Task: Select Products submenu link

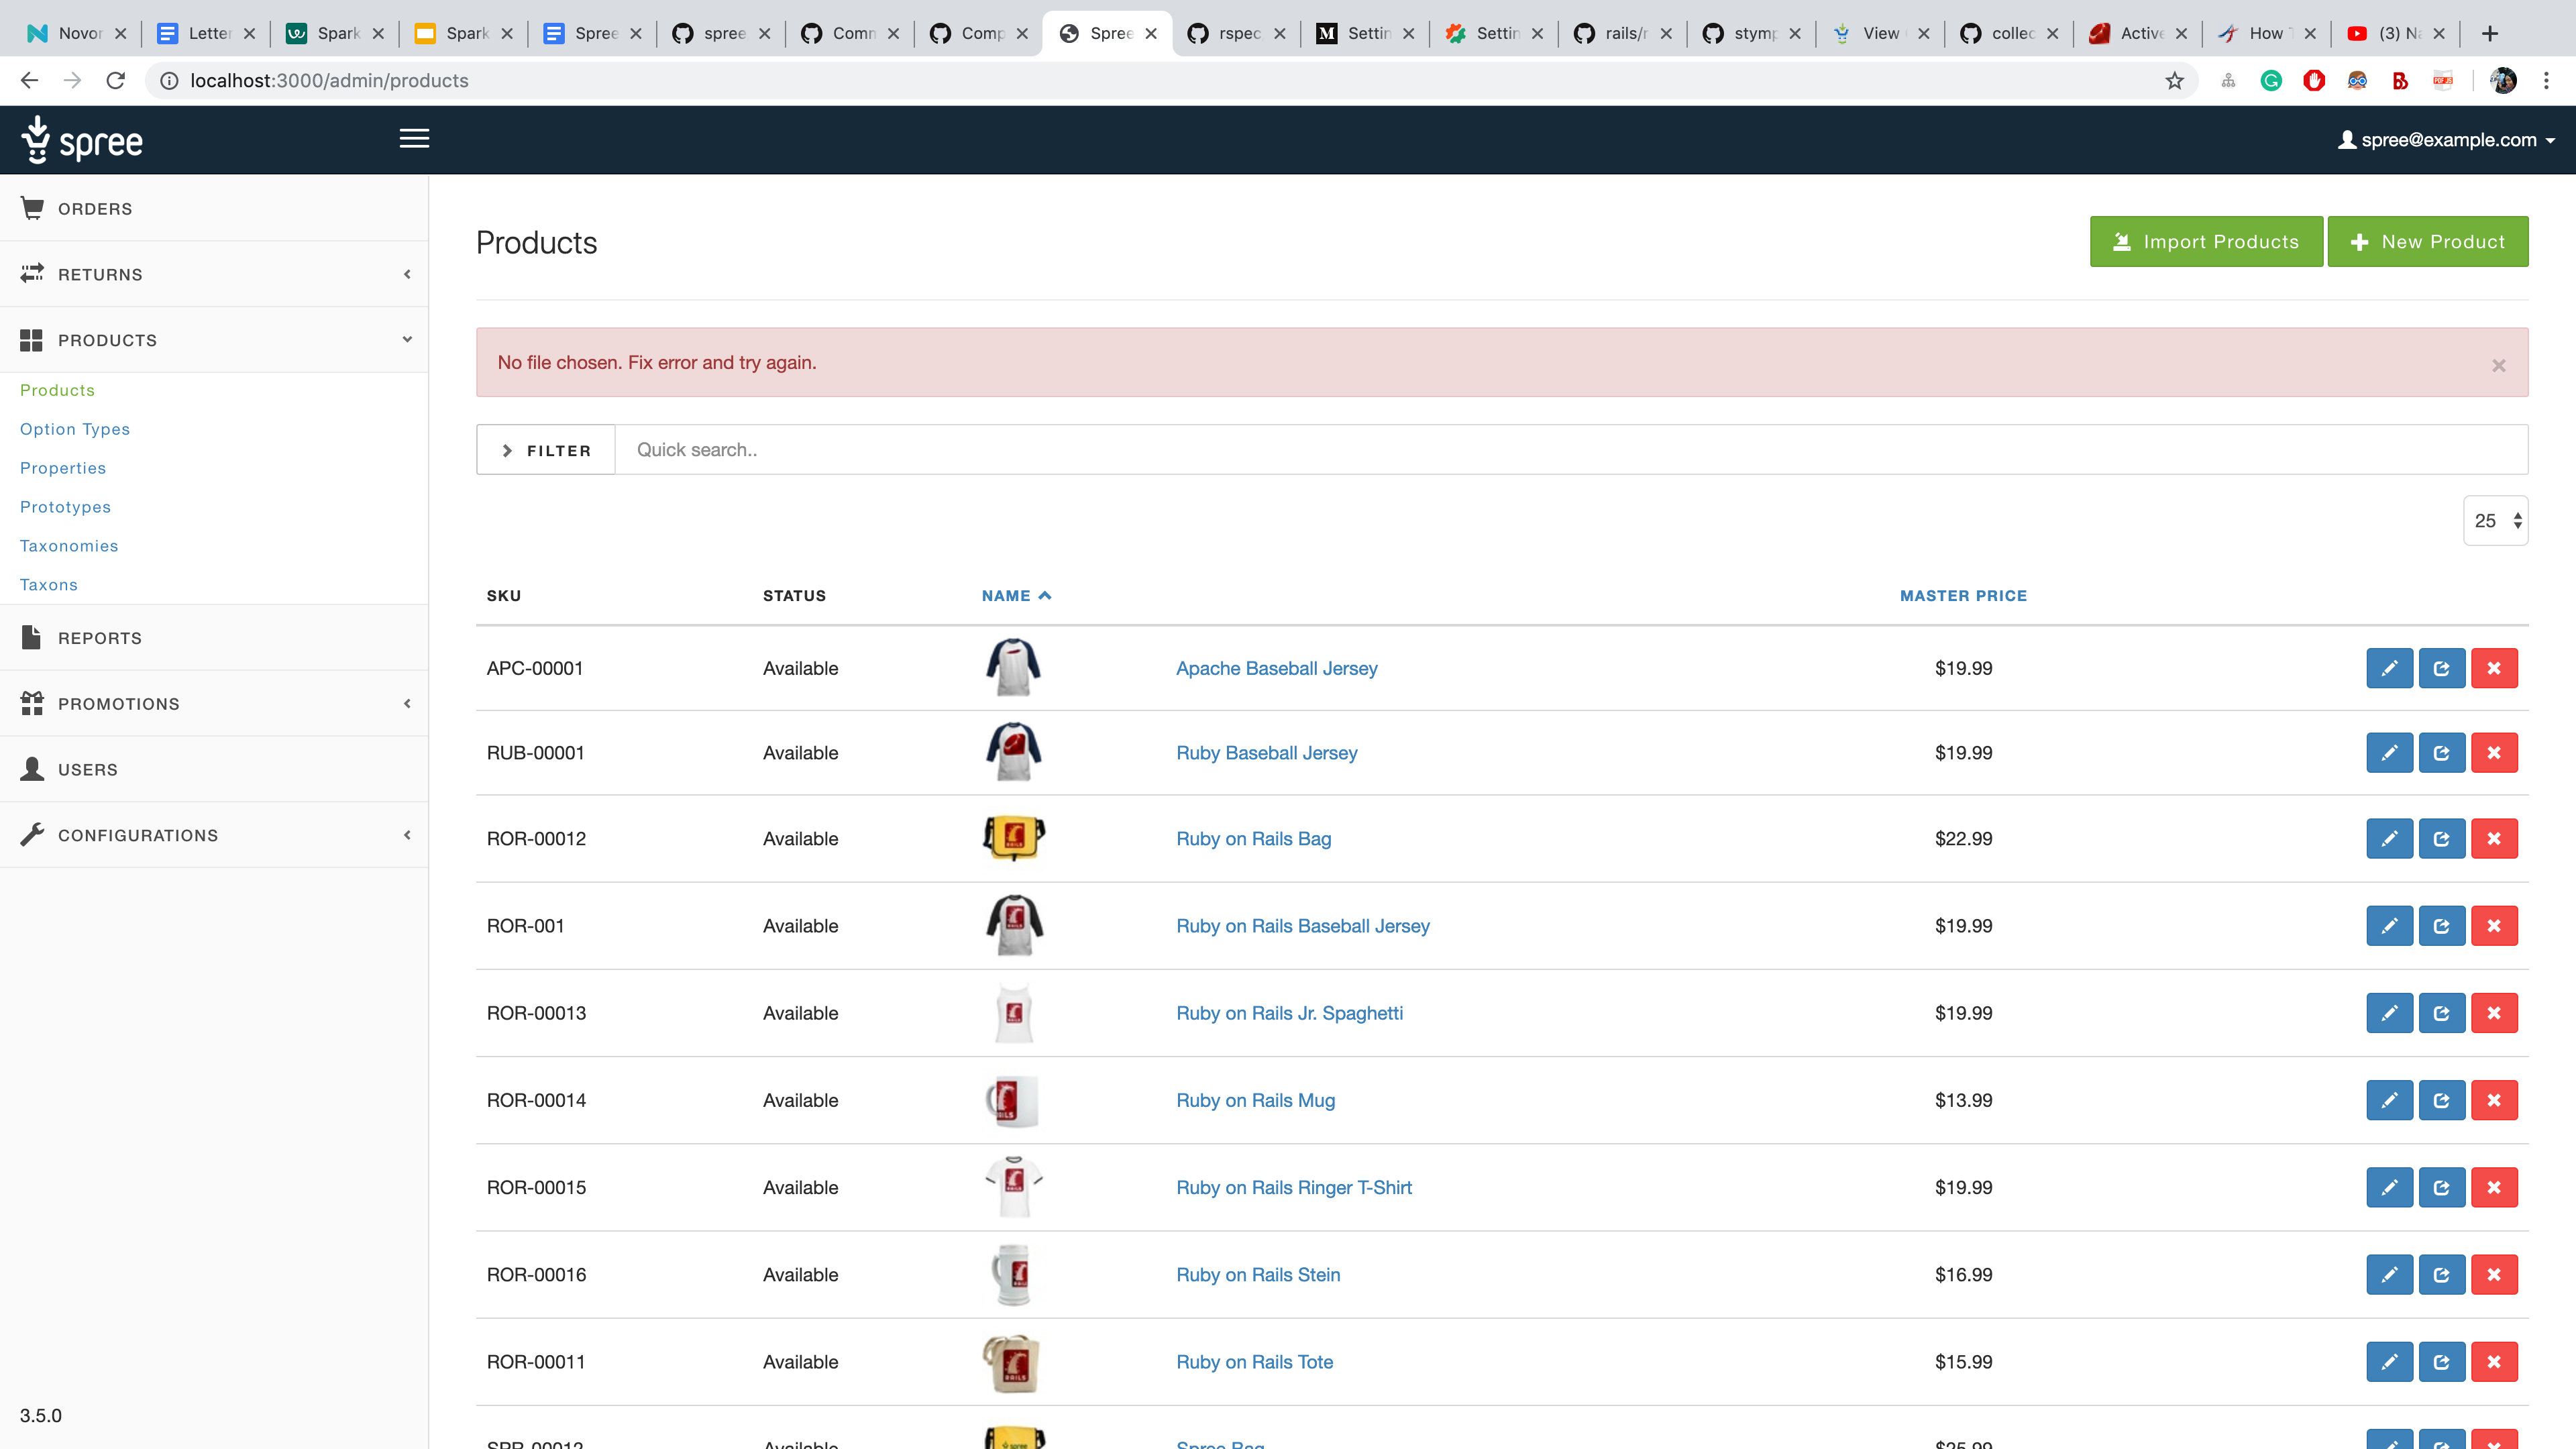Action: click(x=57, y=390)
